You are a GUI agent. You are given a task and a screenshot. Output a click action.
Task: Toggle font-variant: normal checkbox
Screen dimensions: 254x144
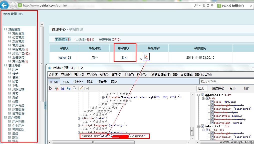coord(212,119)
